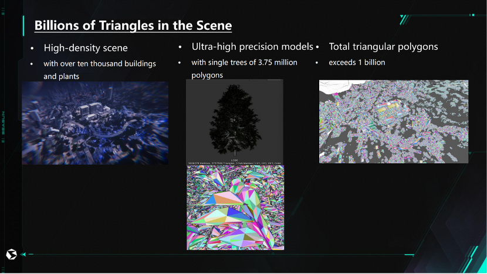The width and height of the screenshot is (487, 274).
Task: Select the "Billions of Triangles in the Scene" title
Action: (133, 26)
